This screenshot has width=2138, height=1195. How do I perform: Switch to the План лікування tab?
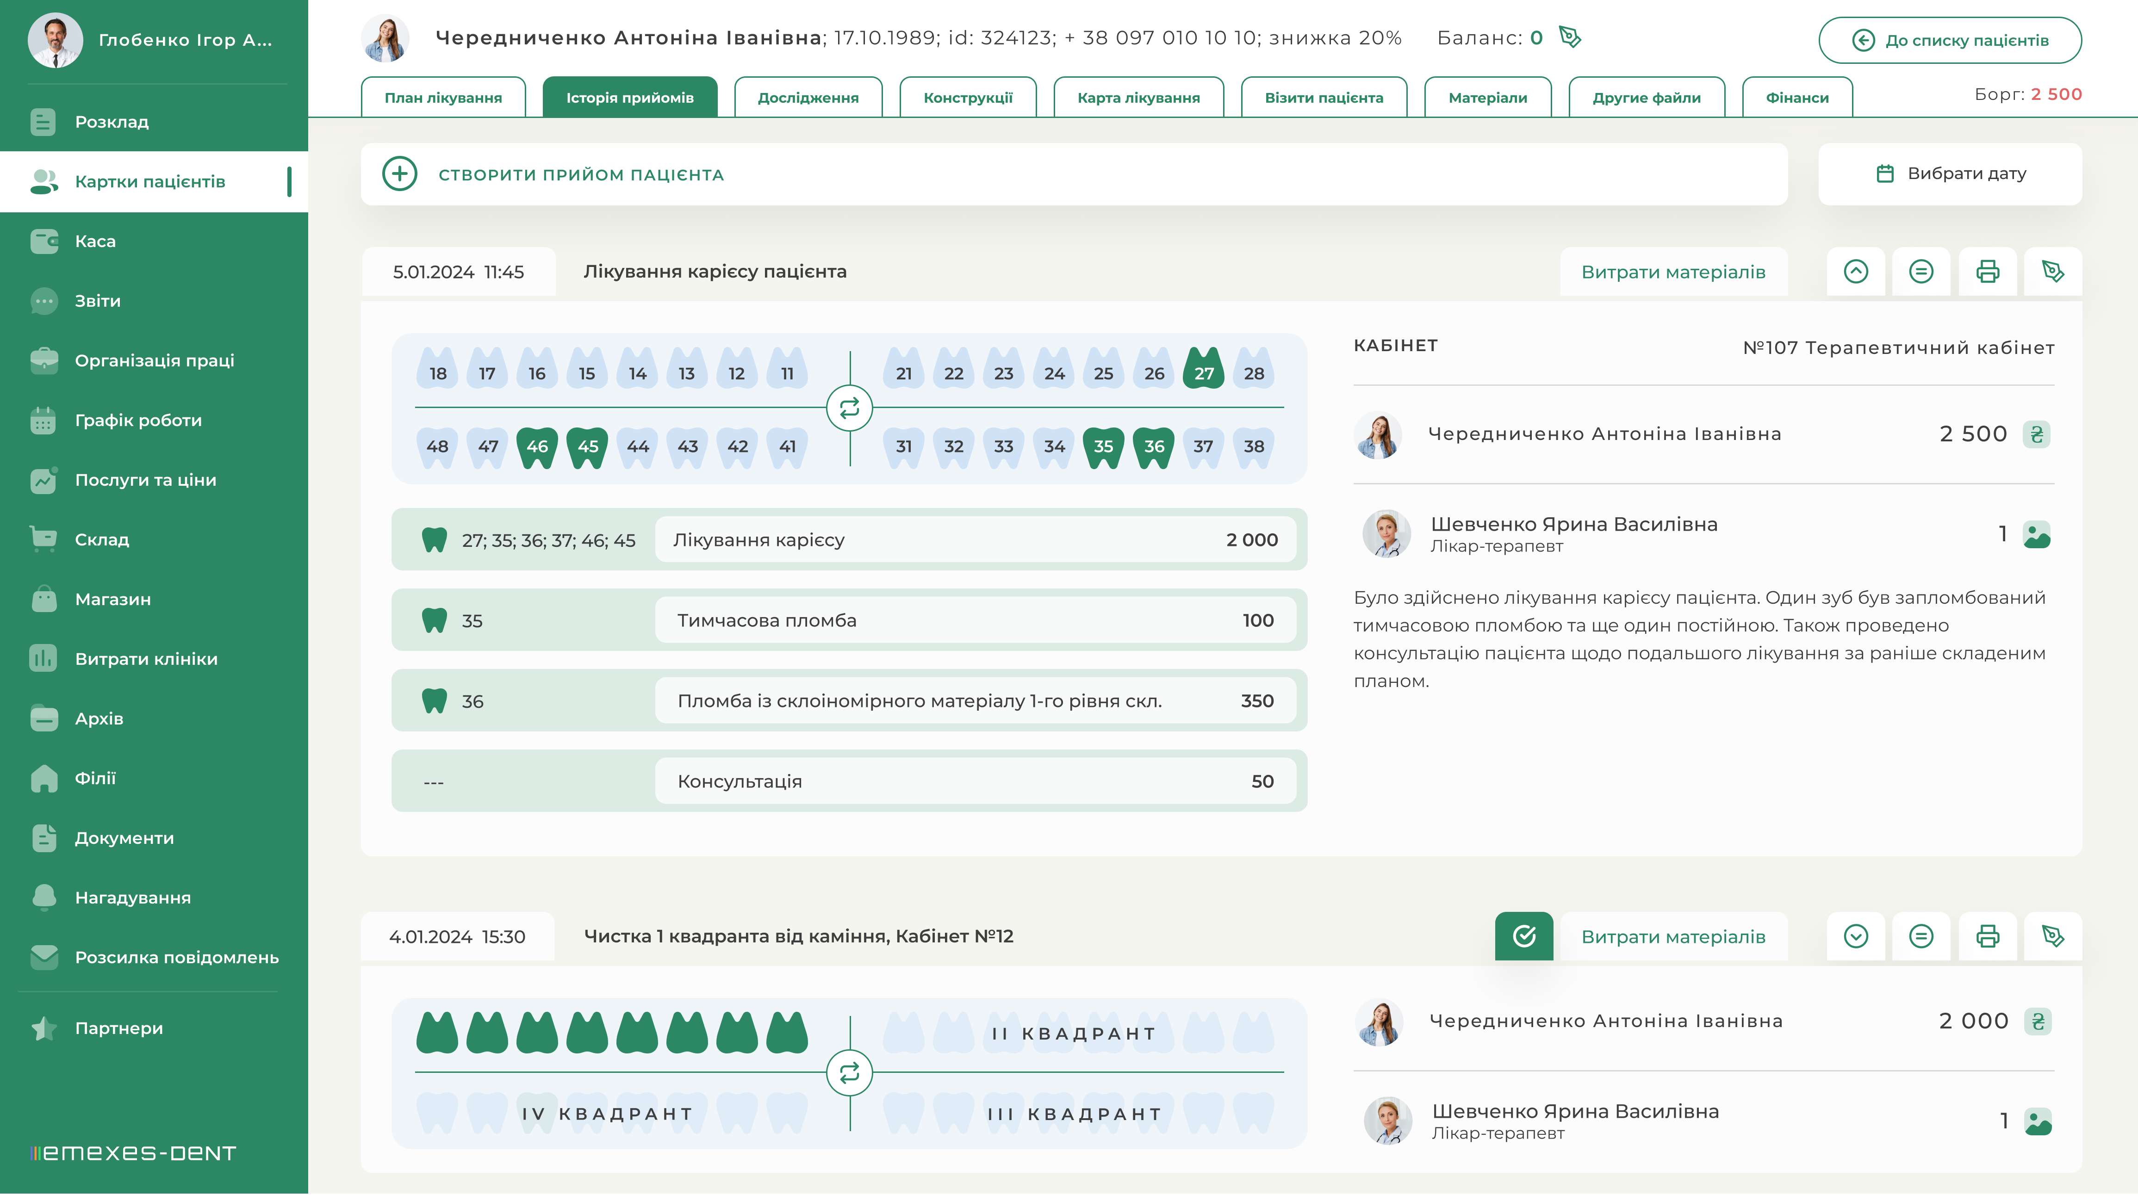[443, 98]
